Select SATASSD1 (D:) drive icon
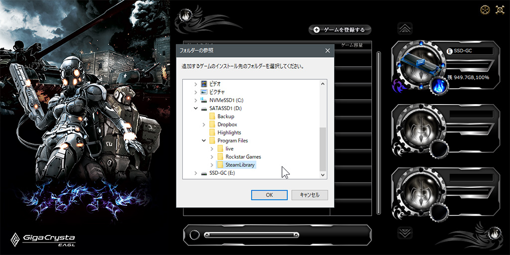Viewport: 510px width, 255px height. point(204,108)
